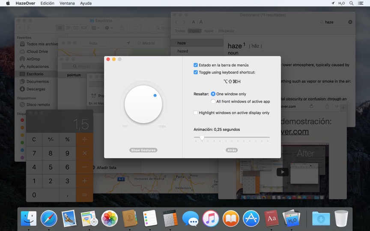Click the Calculator C clear key
Viewport: 370px width, 231px height.
tap(34, 139)
